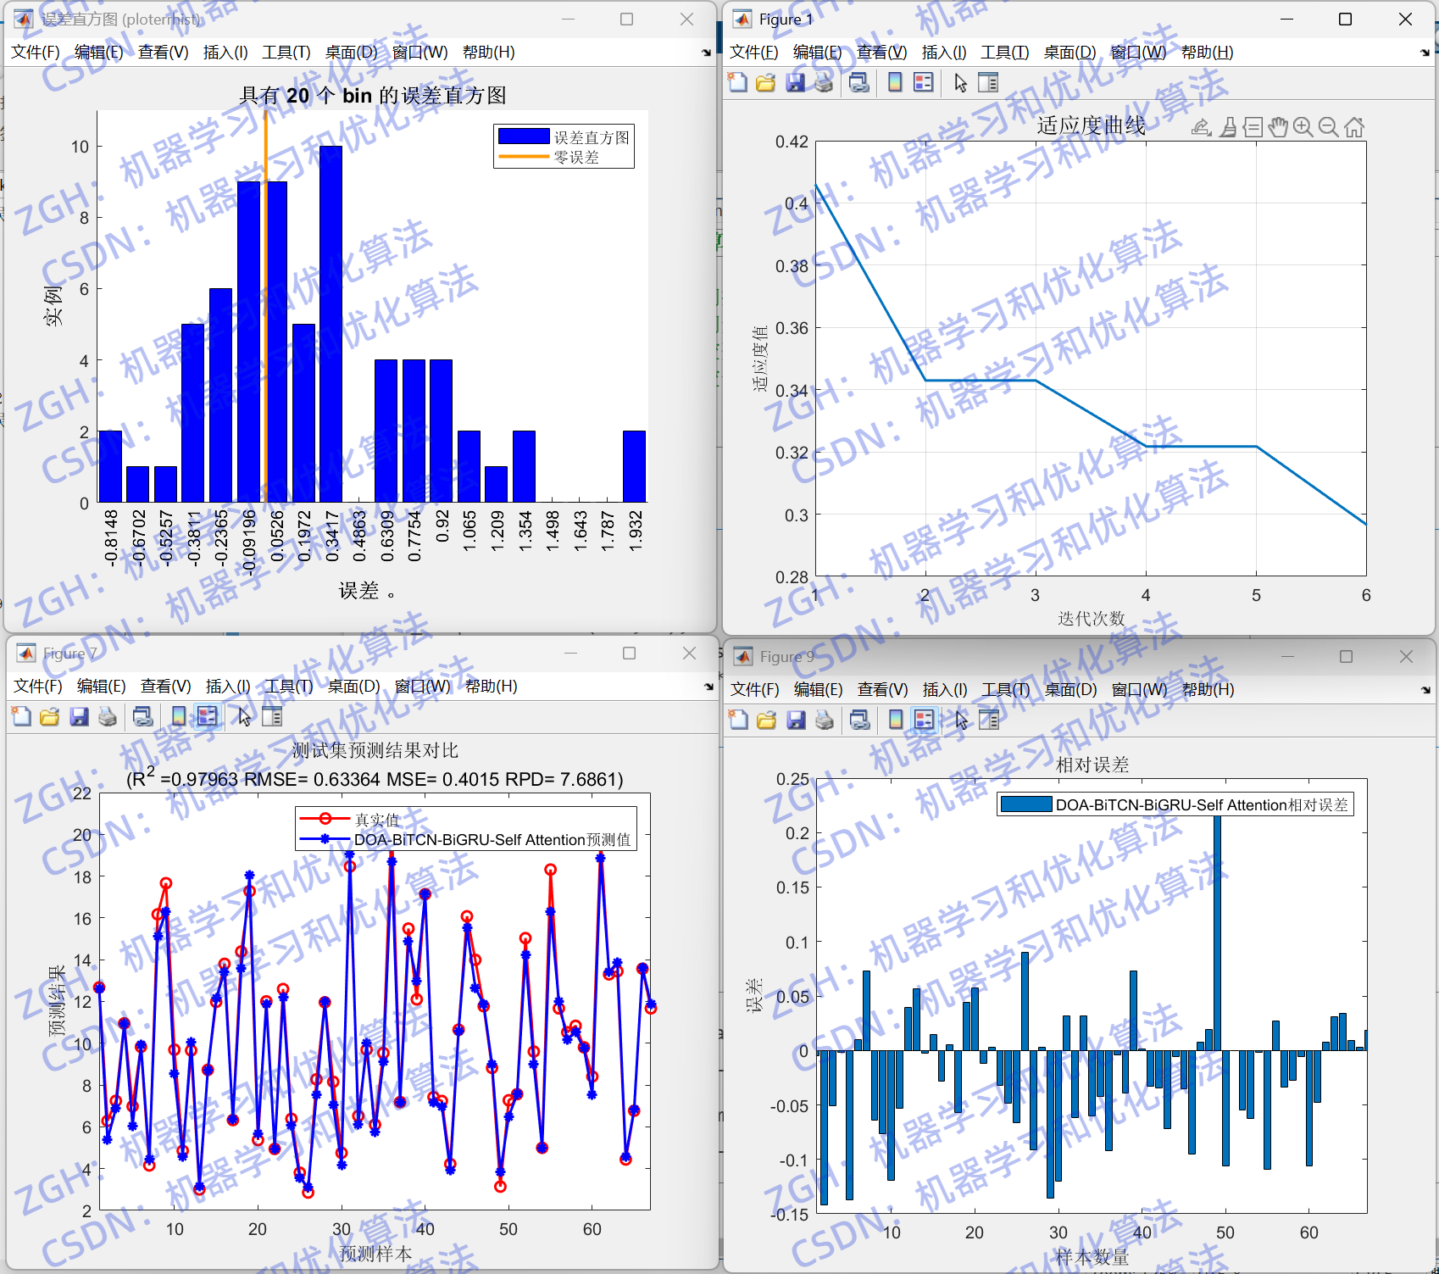Viewport: 1439px width, 1274px height.
Task: Click the Print Figure icon in Figure 7
Action: click(x=108, y=716)
